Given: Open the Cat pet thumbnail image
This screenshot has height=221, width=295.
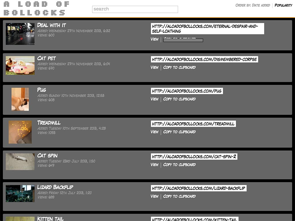Looking at the screenshot, I should tap(20, 66).
